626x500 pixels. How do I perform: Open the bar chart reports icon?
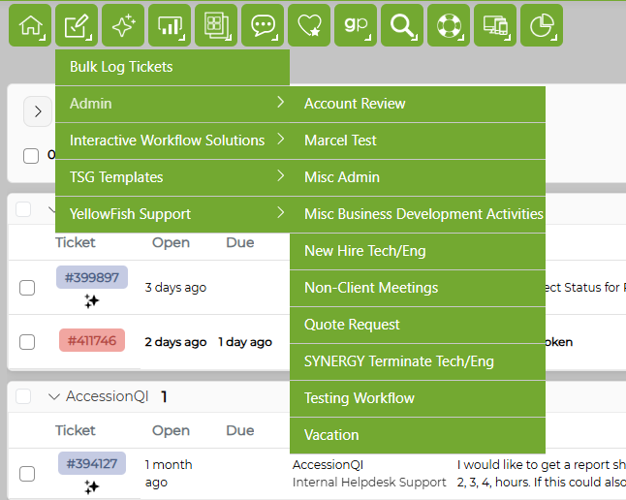pos(170,25)
